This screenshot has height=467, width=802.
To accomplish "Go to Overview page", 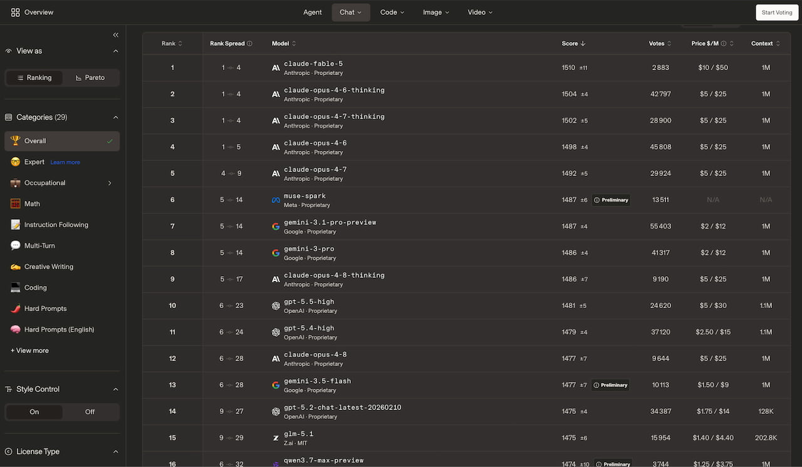I will click(33, 12).
